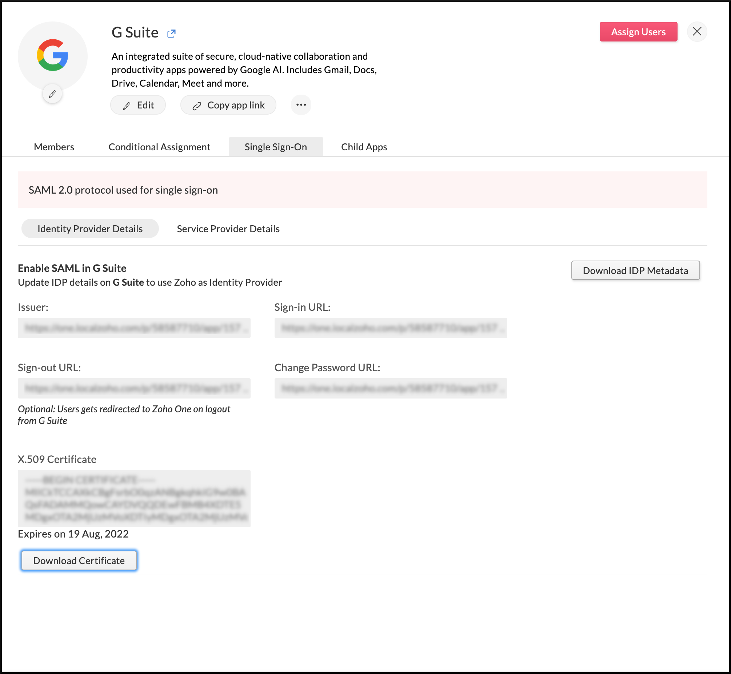Click the Sign-in URL field
The width and height of the screenshot is (731, 674).
(391, 328)
